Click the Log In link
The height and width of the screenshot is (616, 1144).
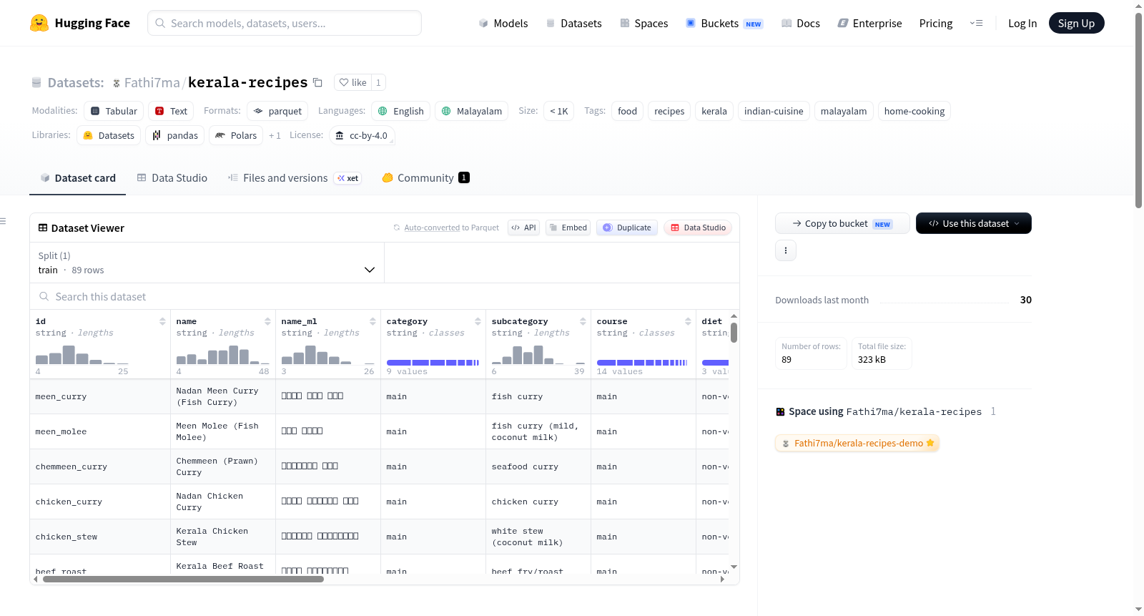click(x=1022, y=24)
